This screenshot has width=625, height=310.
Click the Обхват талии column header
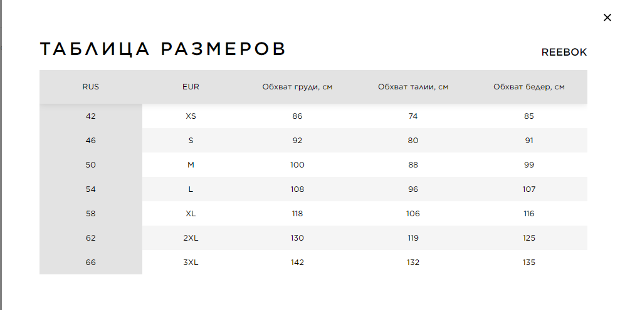(413, 87)
